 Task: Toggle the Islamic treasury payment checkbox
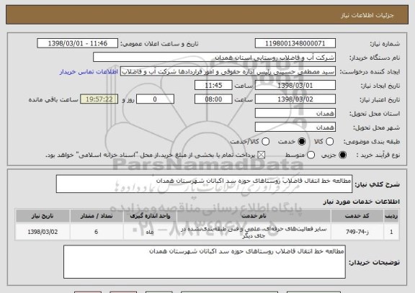[262, 155]
